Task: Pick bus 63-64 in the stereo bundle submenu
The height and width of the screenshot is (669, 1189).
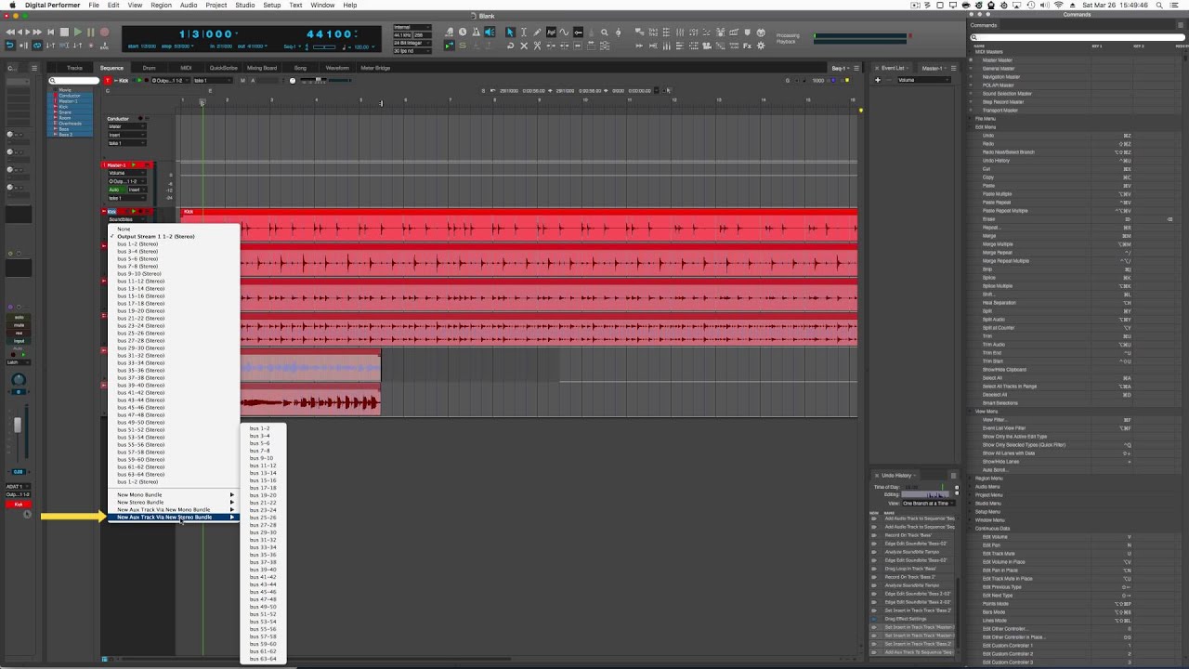Action: 263,659
